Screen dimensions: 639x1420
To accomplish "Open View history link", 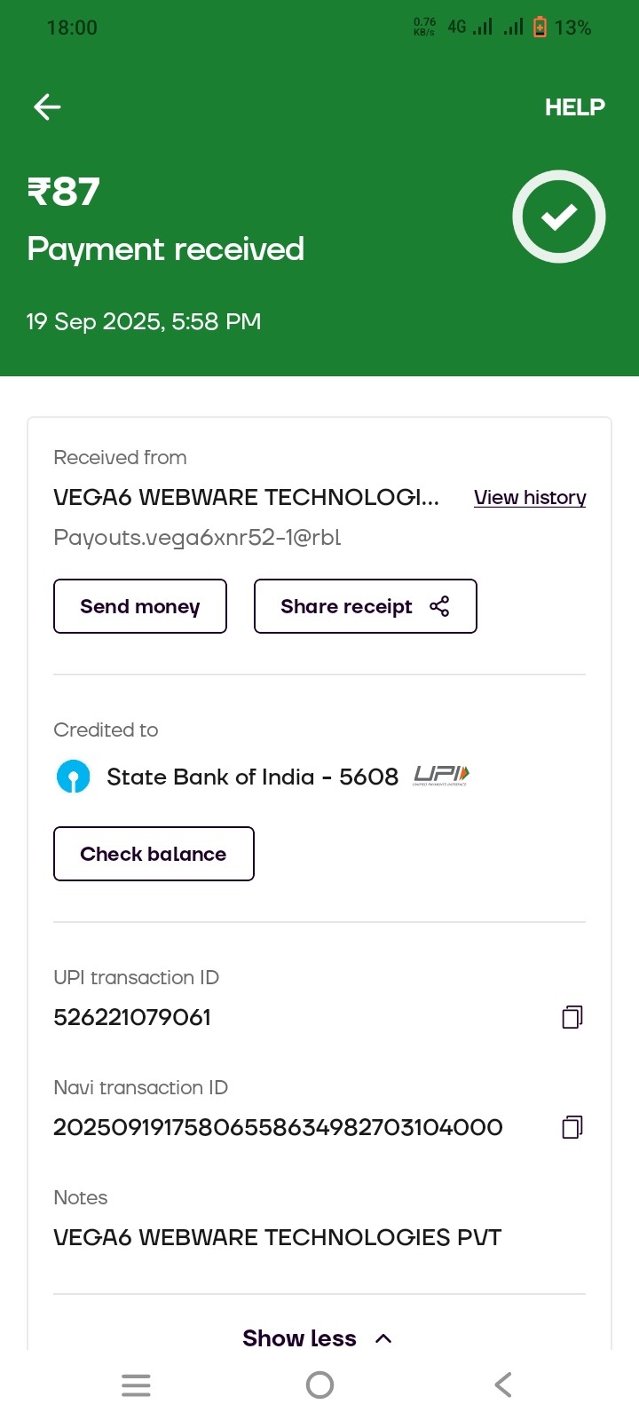I will 530,497.
